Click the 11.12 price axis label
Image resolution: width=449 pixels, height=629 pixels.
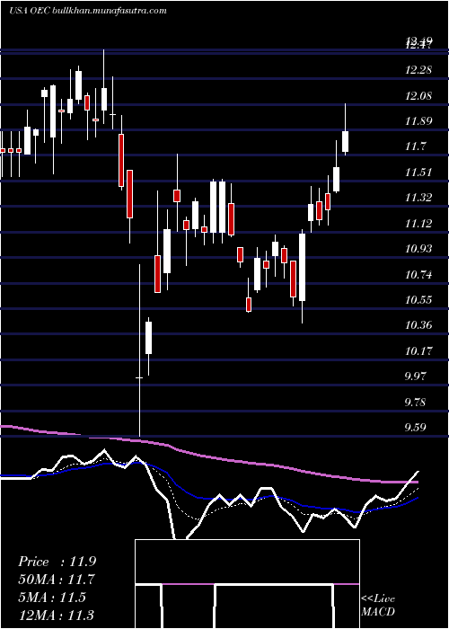[418, 224]
